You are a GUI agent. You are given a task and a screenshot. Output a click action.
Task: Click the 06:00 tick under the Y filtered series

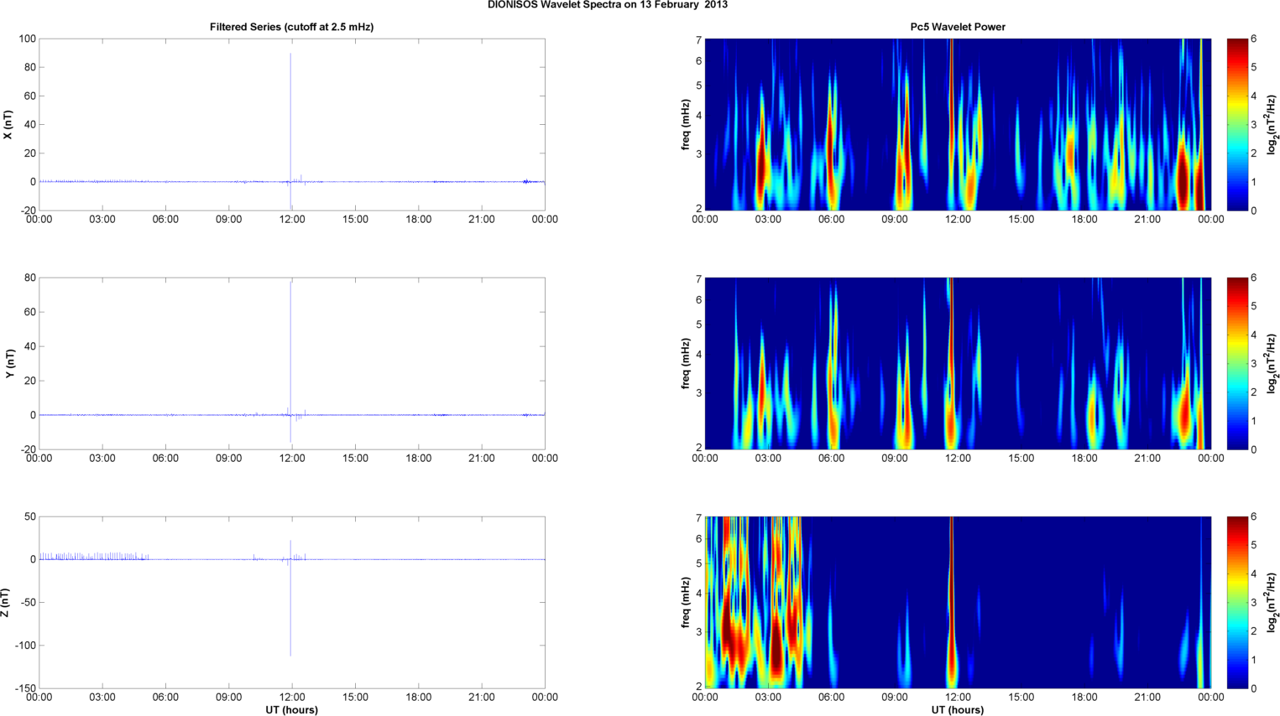pos(165,459)
